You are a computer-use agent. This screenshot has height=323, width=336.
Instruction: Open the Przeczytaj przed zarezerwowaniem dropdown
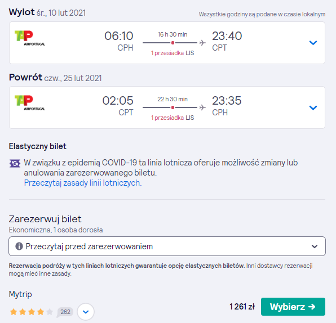coord(167,246)
